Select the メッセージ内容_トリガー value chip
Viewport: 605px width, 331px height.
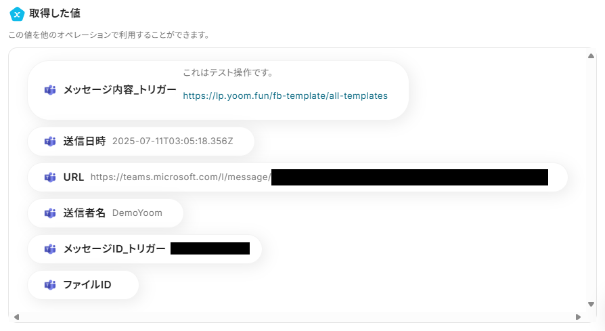click(120, 90)
